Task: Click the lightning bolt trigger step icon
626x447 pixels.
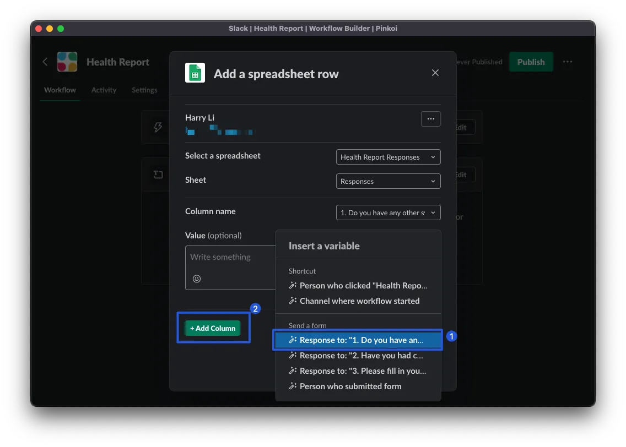Action: 158,127
